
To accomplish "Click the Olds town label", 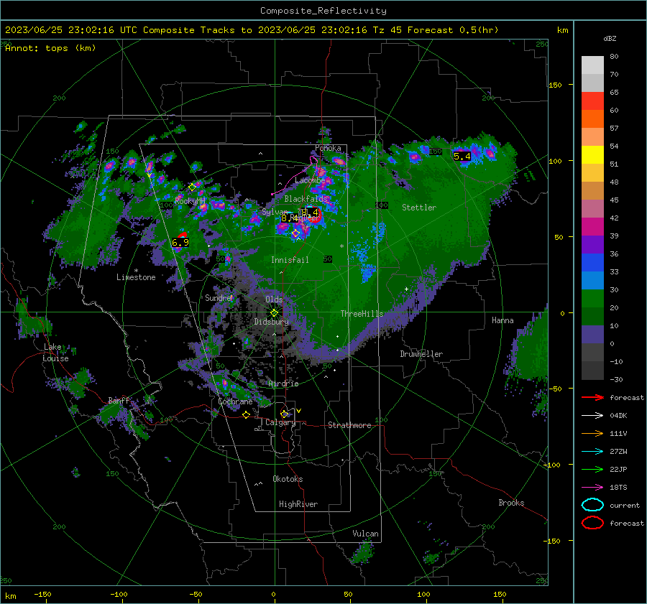I will point(274,299).
